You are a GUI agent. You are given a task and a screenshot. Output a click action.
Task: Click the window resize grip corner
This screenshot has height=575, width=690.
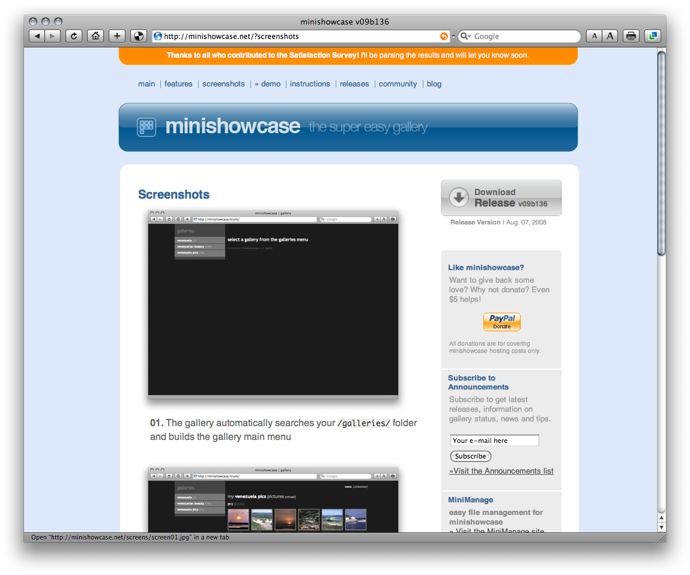click(x=662, y=538)
